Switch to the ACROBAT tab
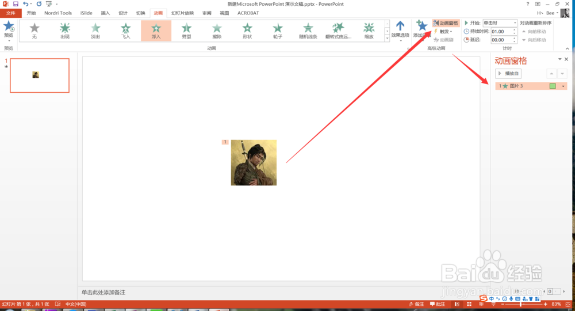The width and height of the screenshot is (575, 311). pos(248,13)
